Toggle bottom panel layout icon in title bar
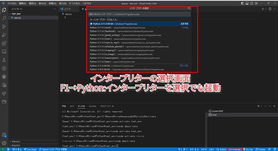This screenshot has width=278, height=151. click(247, 3)
